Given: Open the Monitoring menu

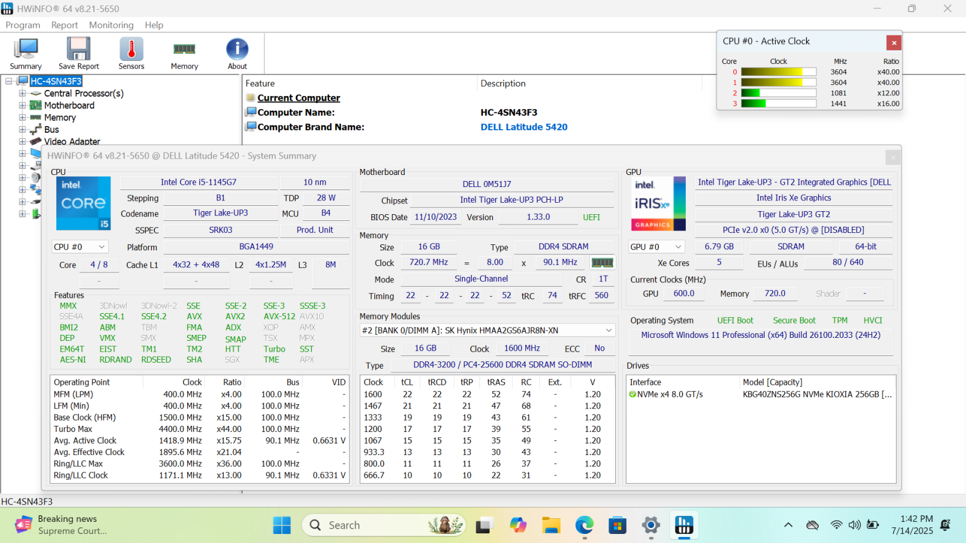Looking at the screenshot, I should (111, 25).
